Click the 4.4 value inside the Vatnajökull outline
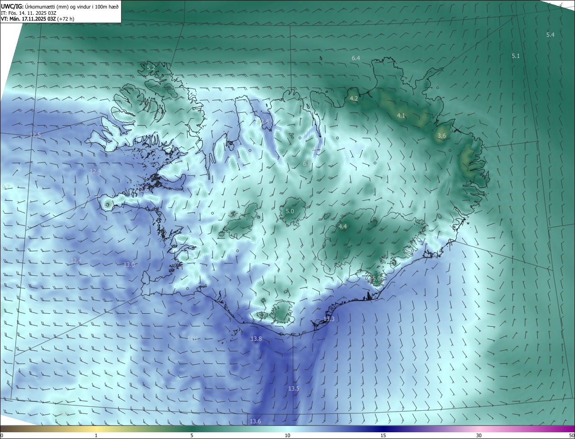The height and width of the screenshot is (439, 575). (x=343, y=227)
